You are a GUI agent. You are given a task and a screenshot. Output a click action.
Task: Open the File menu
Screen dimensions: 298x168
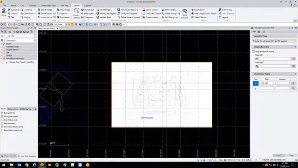(4, 6)
